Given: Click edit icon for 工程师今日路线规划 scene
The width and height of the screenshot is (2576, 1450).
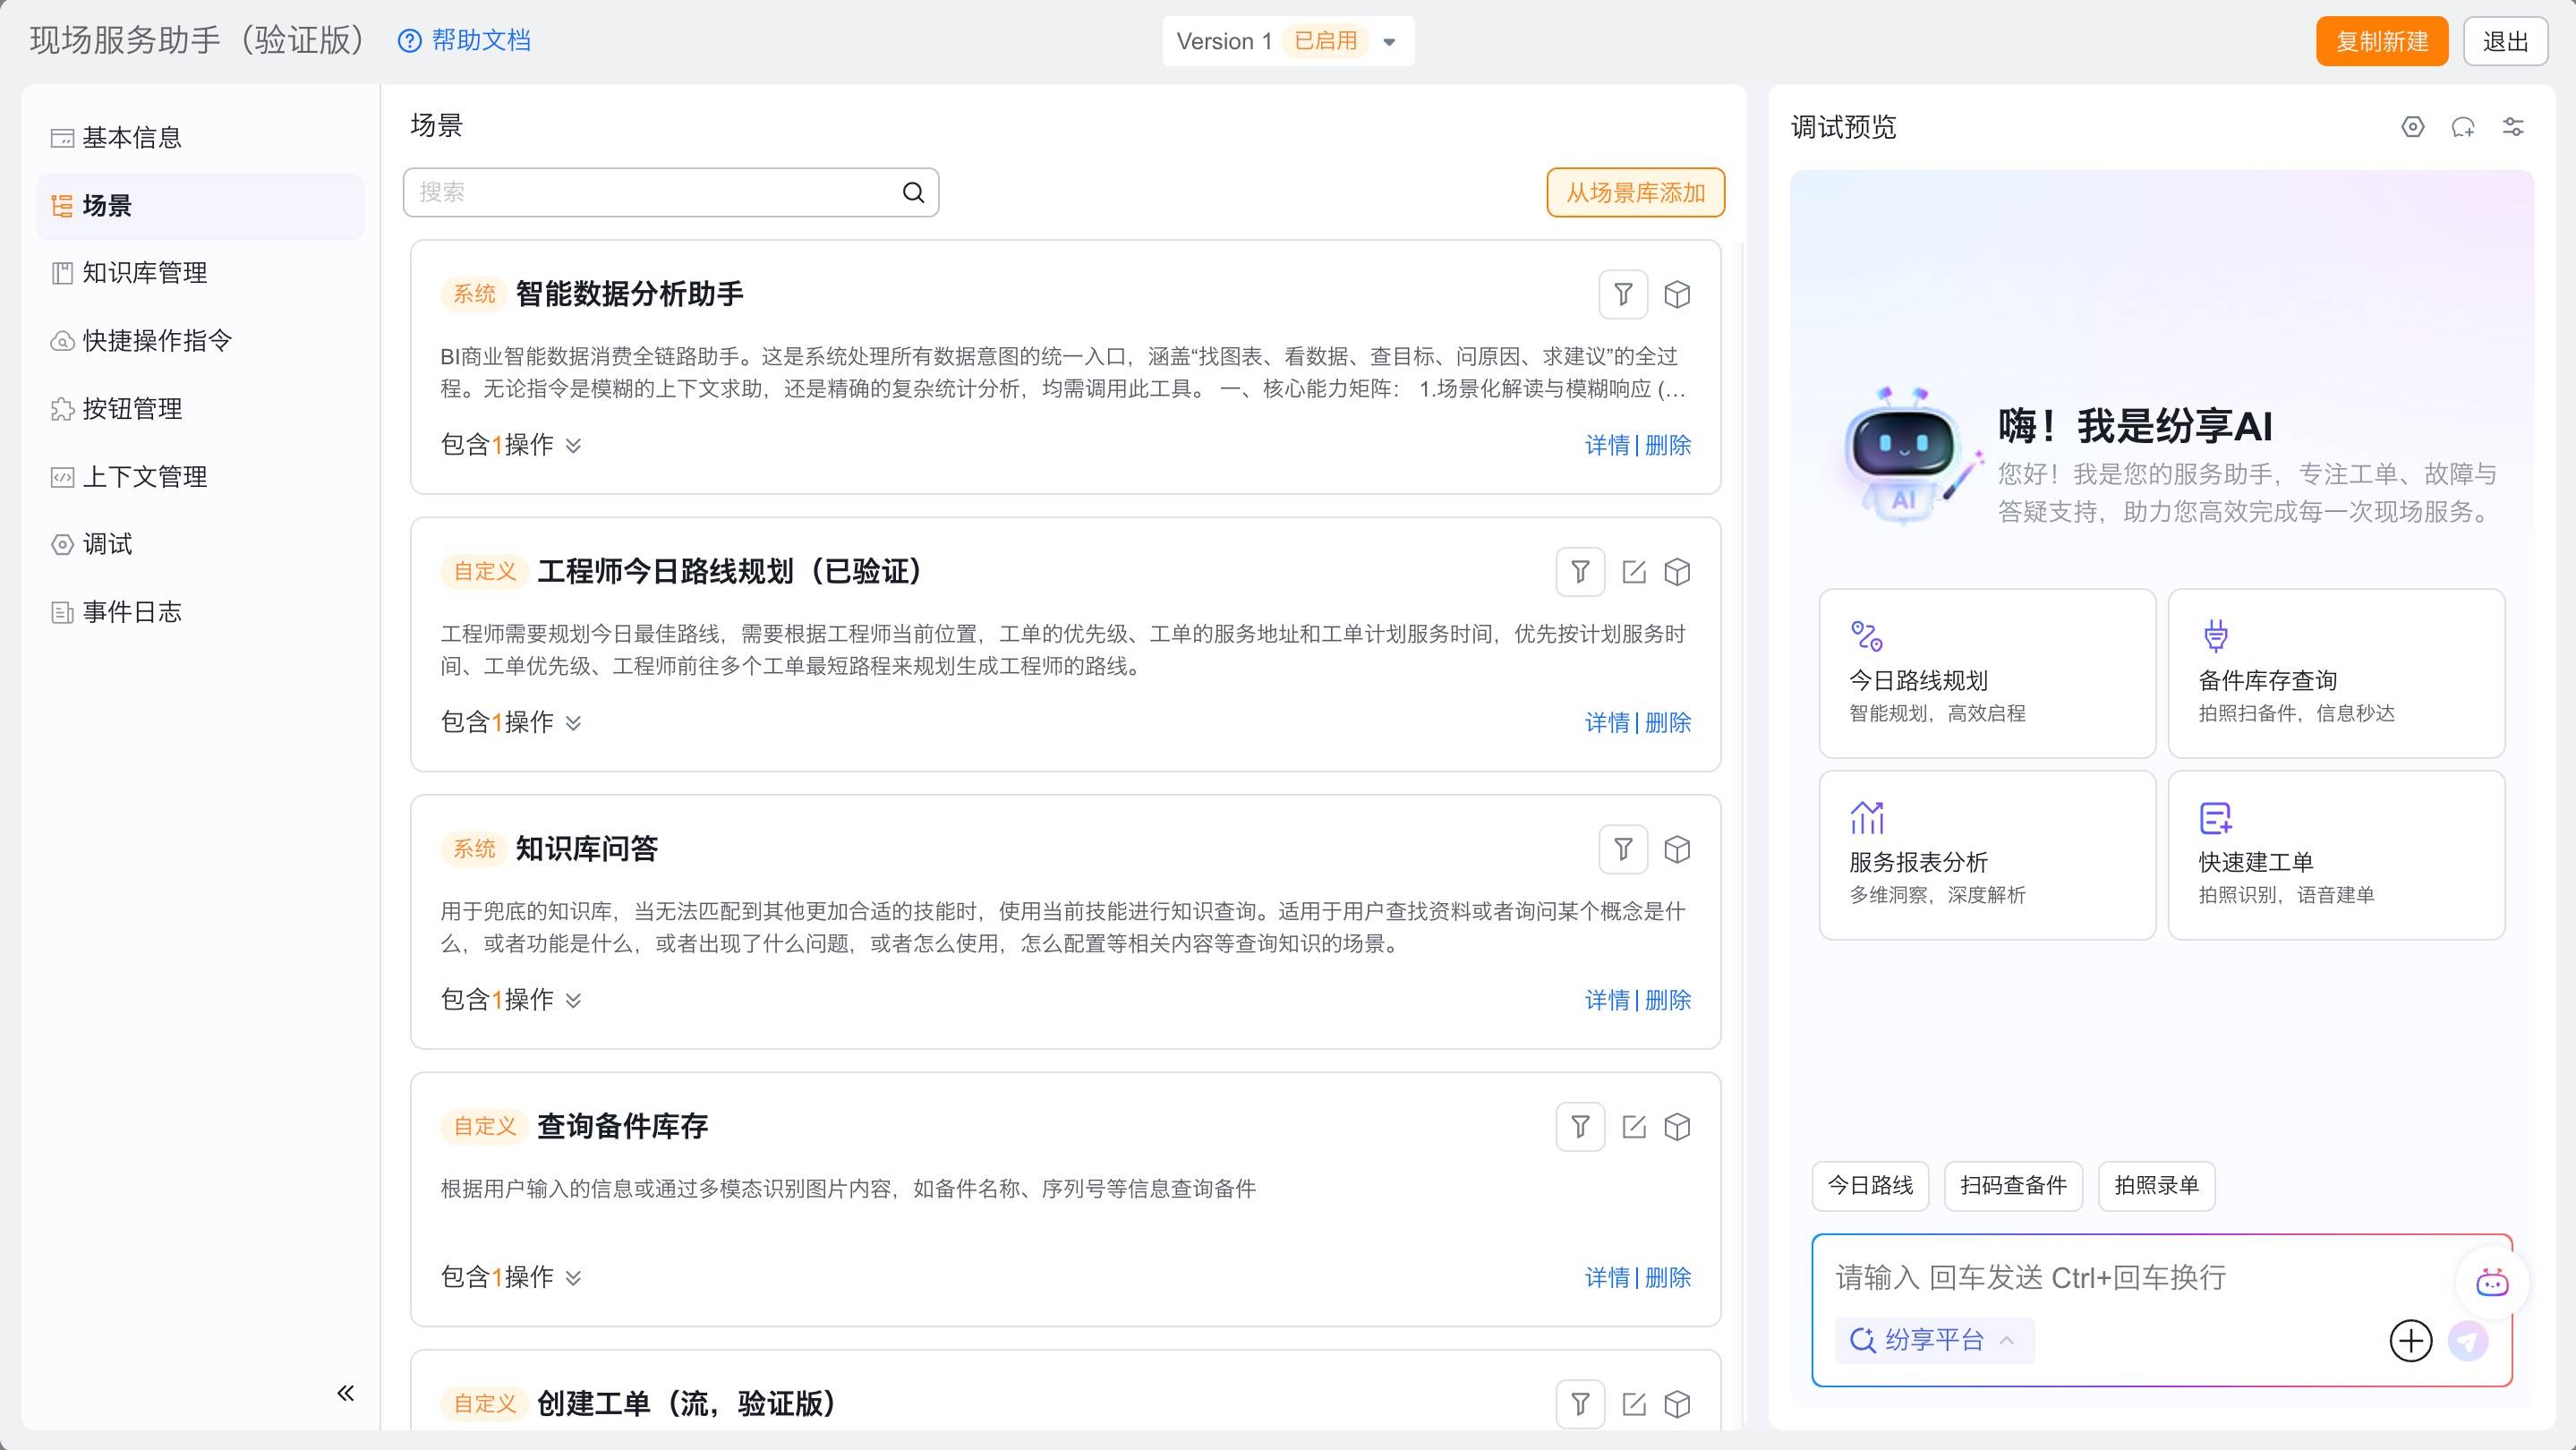Looking at the screenshot, I should (1634, 572).
